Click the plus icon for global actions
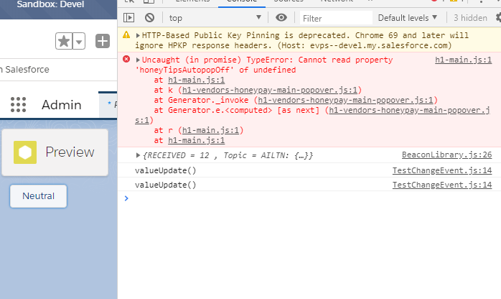Viewport: 501px width, 299px height. coord(103,41)
